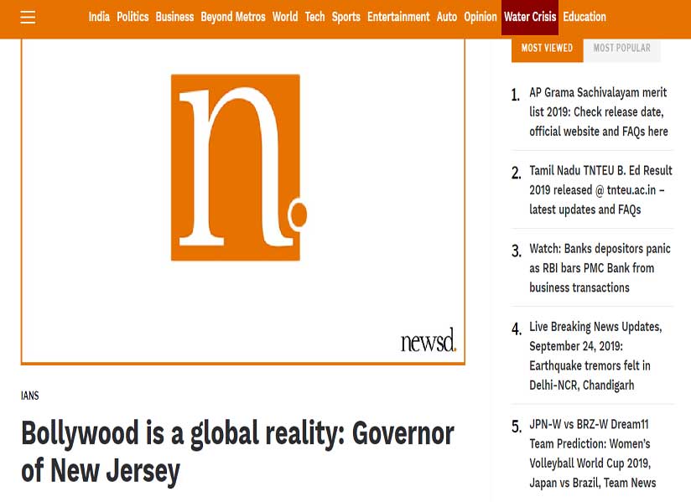Click the newsd article featured image
This screenshot has width=691, height=502.
[243, 201]
